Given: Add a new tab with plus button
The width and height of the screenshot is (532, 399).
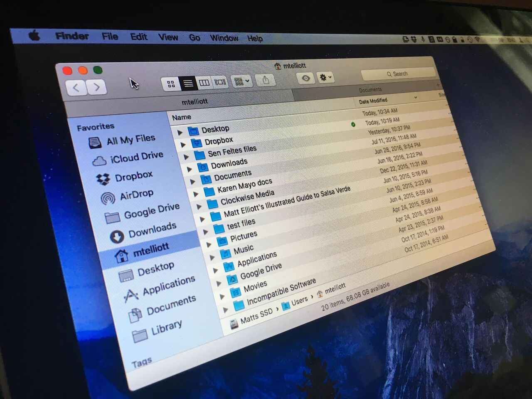Looking at the screenshot, I should 437,85.
